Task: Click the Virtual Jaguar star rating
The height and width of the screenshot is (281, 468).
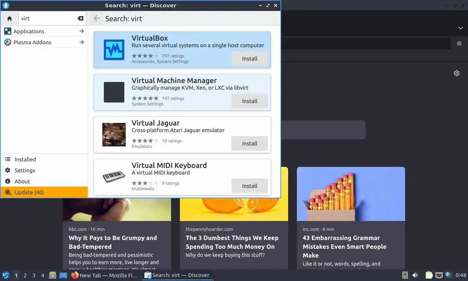Action: 145,141
